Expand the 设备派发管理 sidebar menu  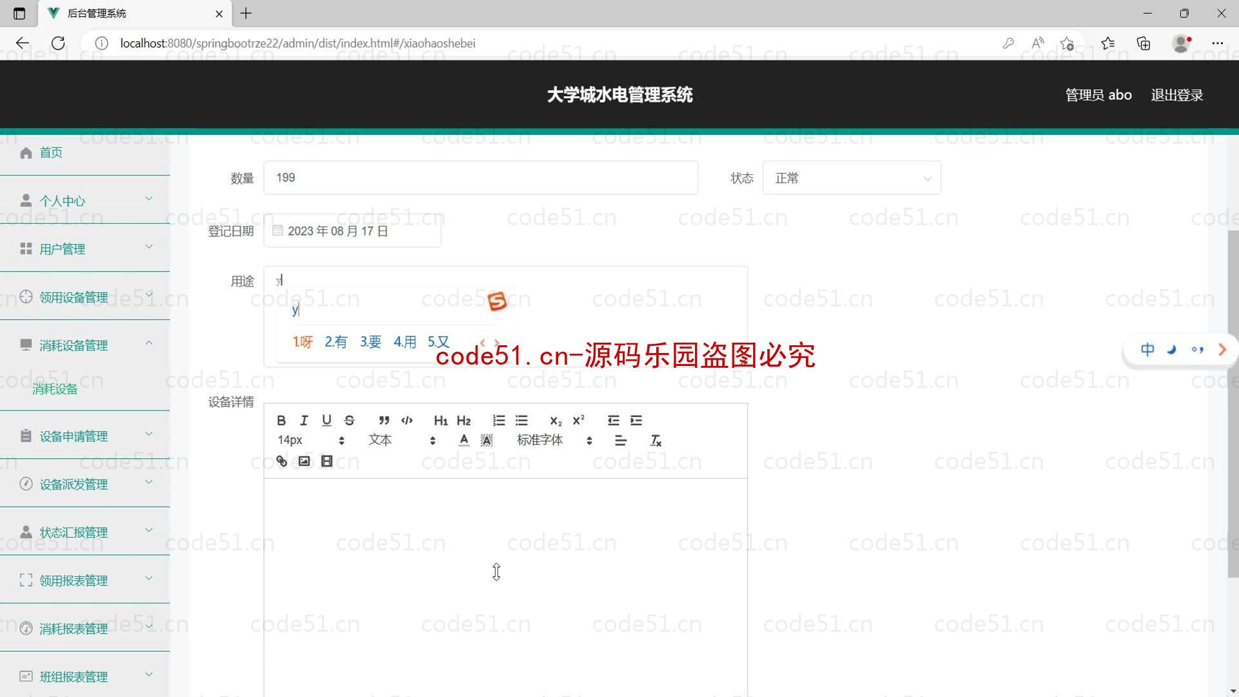tap(85, 484)
